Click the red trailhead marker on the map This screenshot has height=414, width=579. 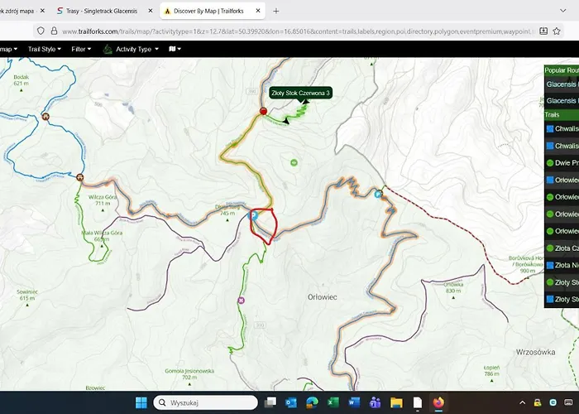click(x=263, y=110)
